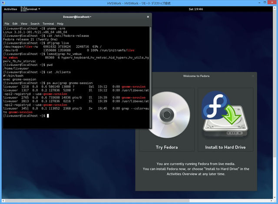
Task: Click the 'Linux 3.16.1-301.fc21.x86_64' output line
Action: click(x=35, y=32)
